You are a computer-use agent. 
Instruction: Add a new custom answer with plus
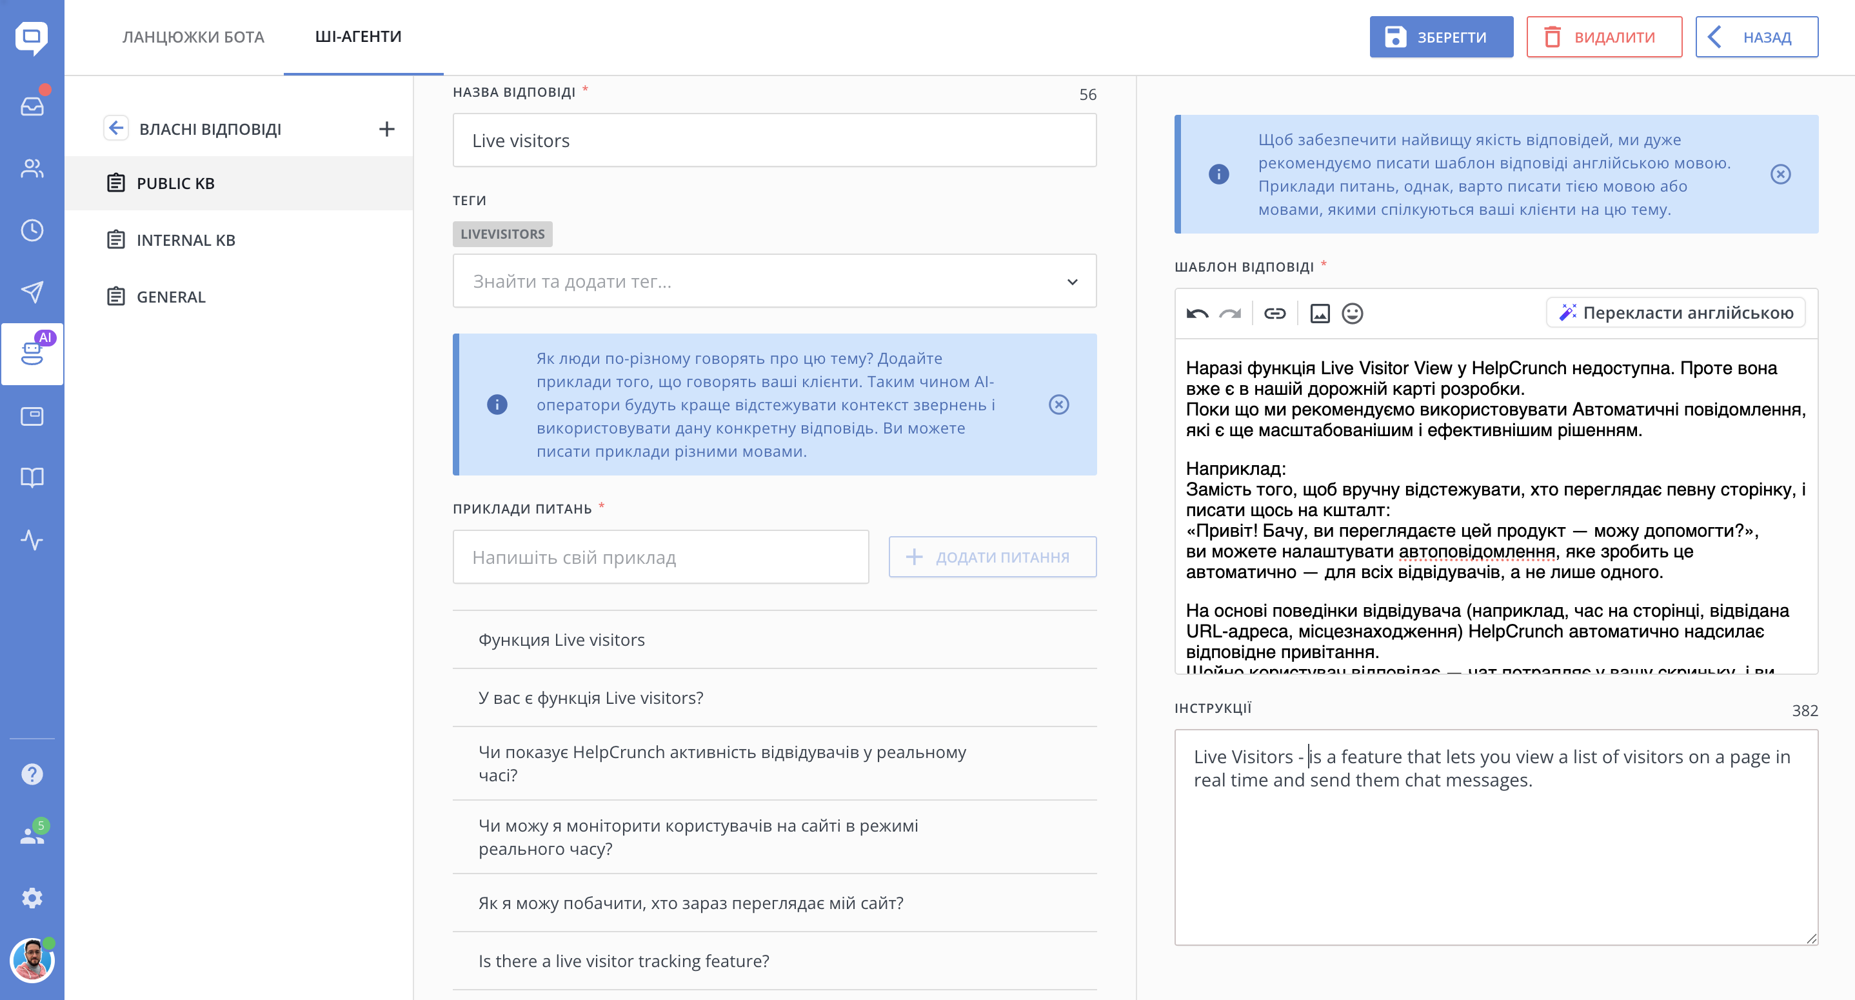pyautogui.click(x=387, y=129)
